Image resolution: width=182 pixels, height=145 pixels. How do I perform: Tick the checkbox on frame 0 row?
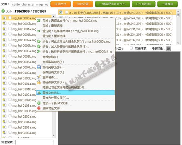point(66,12)
